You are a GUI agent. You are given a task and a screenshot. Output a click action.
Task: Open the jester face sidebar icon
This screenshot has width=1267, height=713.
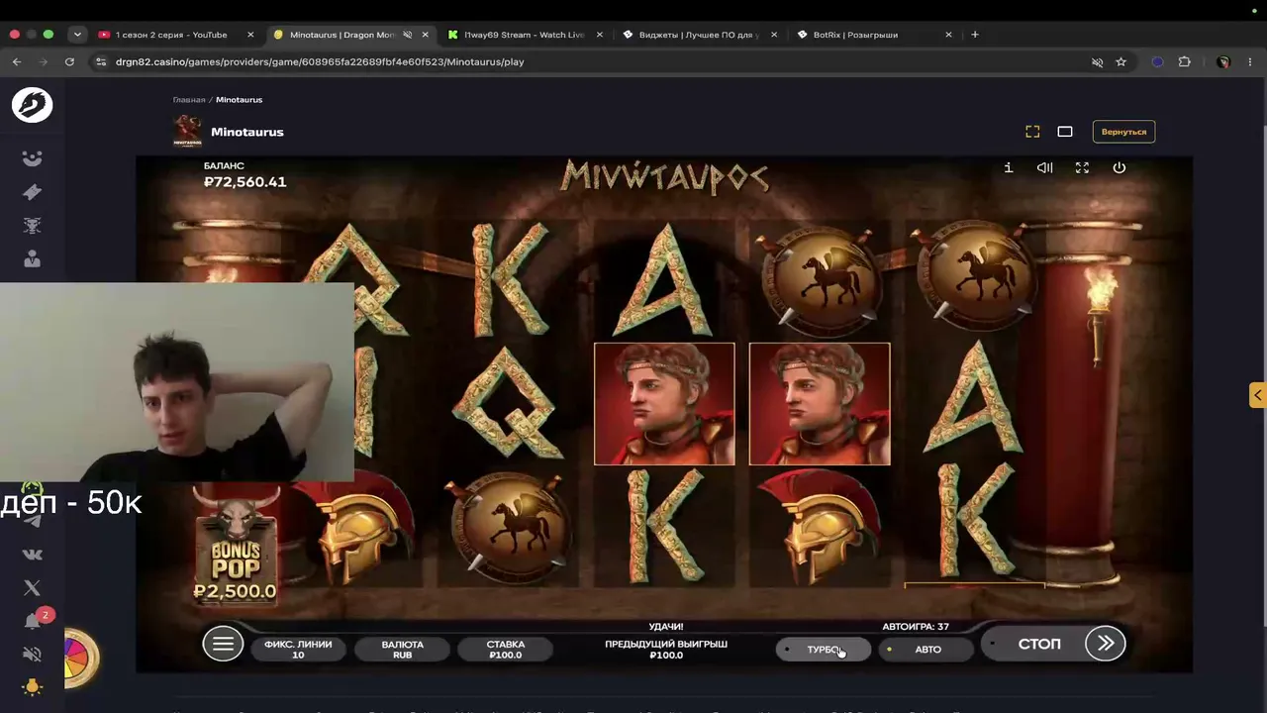(33, 158)
